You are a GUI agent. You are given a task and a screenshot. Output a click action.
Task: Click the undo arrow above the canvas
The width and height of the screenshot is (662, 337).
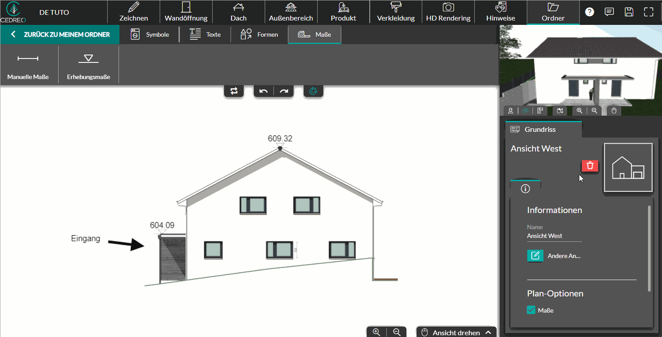[263, 91]
